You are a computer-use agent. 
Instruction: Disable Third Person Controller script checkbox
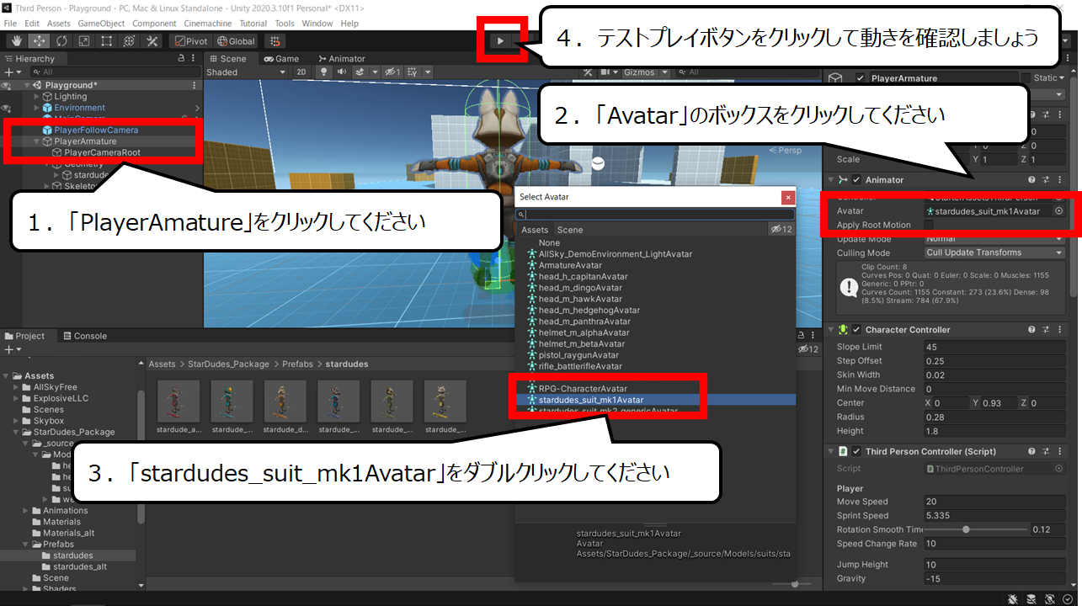pos(856,452)
